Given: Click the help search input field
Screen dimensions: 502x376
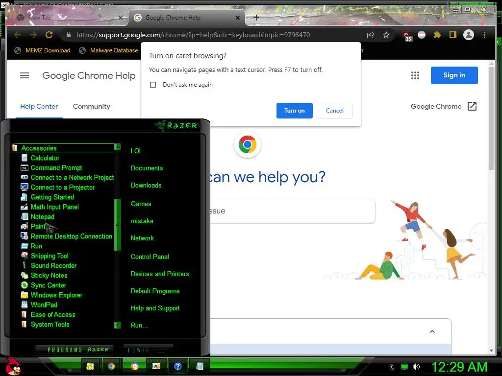Looking at the screenshot, I should [x=293, y=211].
